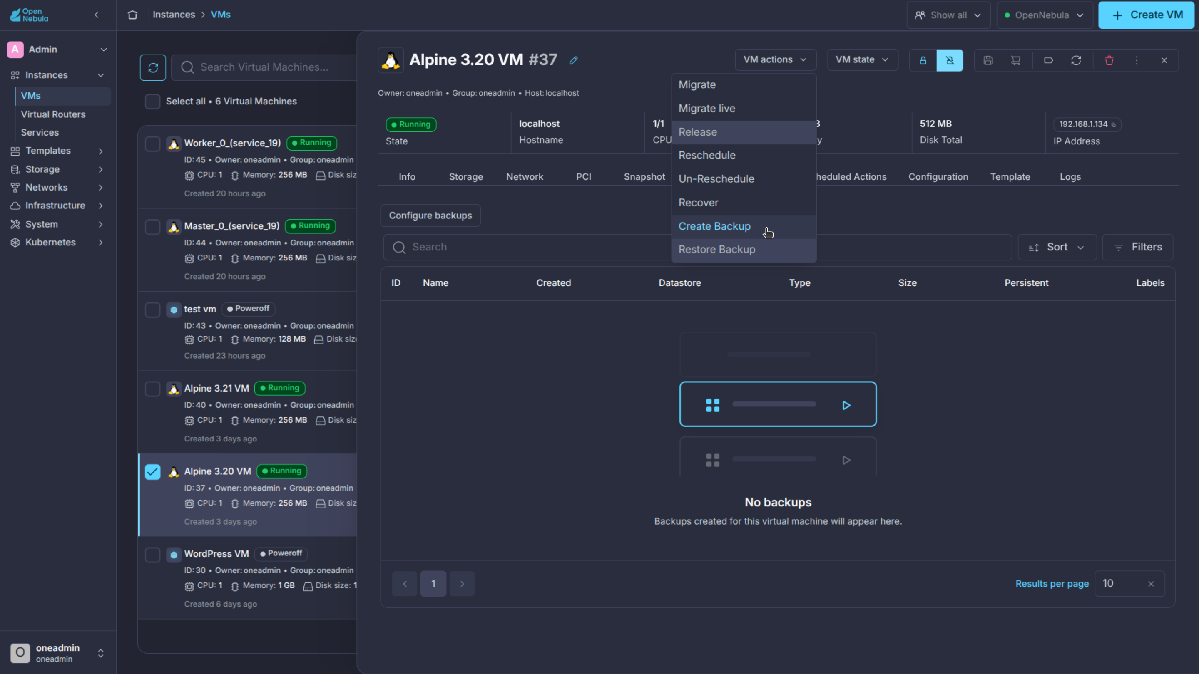Click the Templates sidebar icon
Image resolution: width=1199 pixels, height=674 pixels.
click(x=15, y=151)
